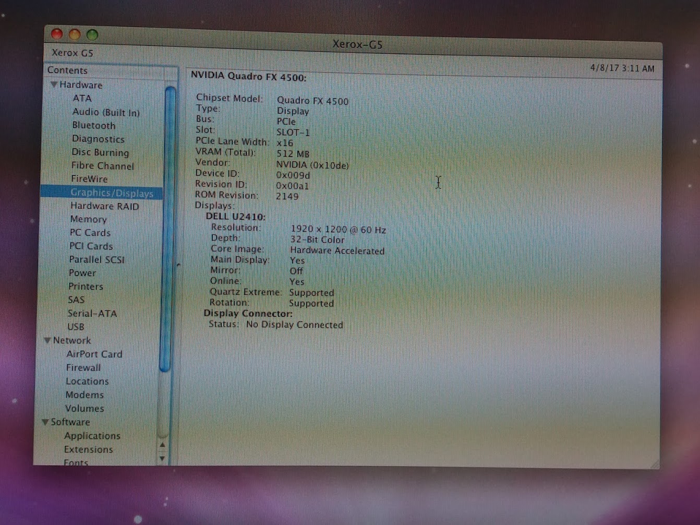Collapse the Software section triangle

45,422
